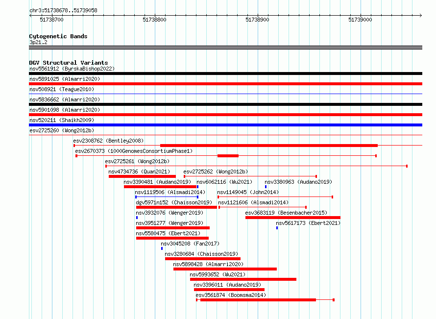Click the nsv3951277 (Wenger2019) label

pos(170,223)
